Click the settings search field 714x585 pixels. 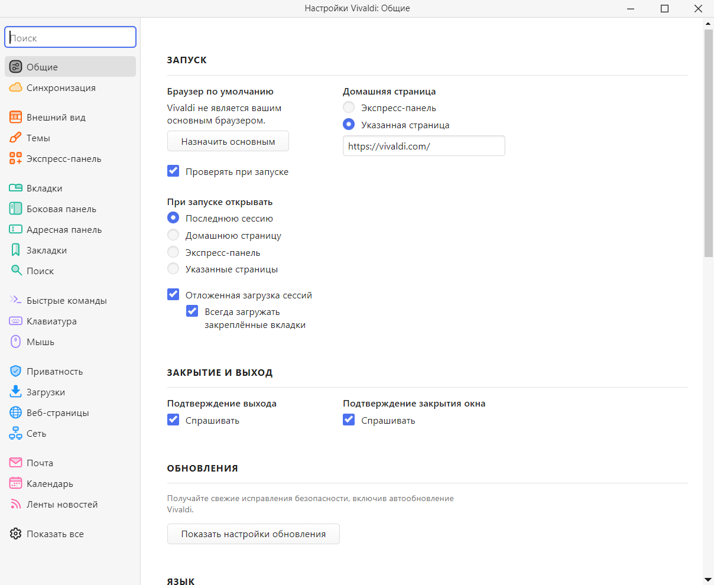pyautogui.click(x=70, y=37)
